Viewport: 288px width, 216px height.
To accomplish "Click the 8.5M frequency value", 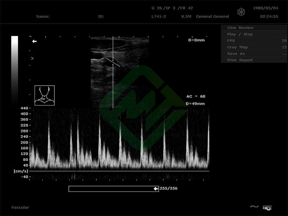I will [x=186, y=17].
